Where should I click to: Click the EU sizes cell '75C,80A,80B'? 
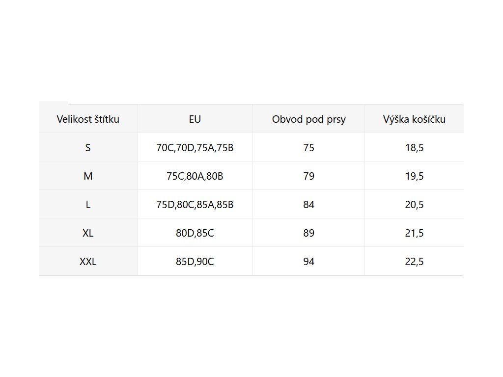click(x=195, y=176)
